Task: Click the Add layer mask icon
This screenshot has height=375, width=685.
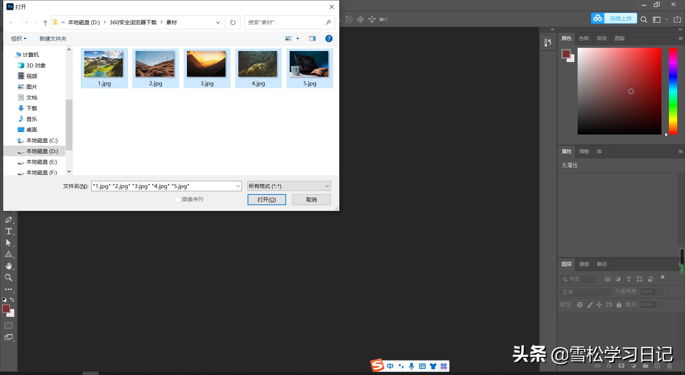Action: coord(621,366)
